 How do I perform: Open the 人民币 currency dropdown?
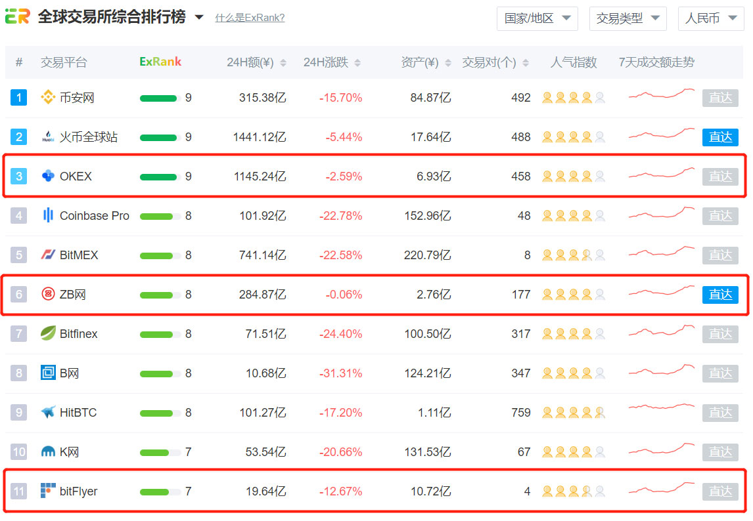(x=711, y=19)
